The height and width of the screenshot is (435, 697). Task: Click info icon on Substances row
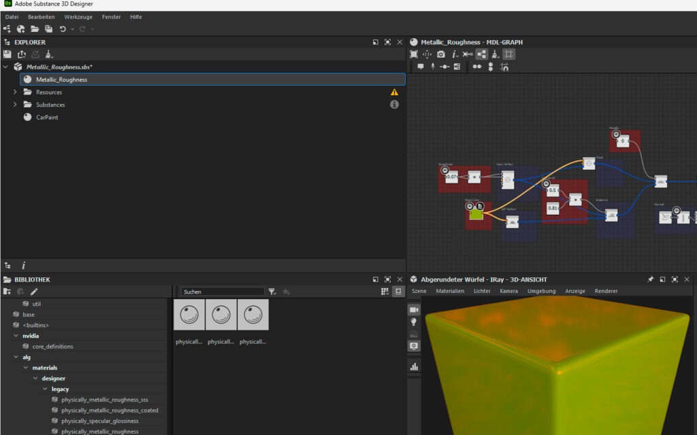coord(394,104)
